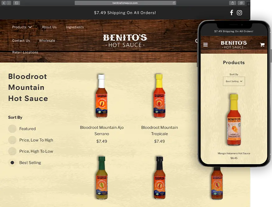Open the browser share icon

tap(233, 3)
